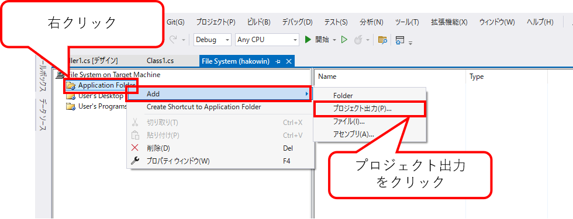
Task: Choose プロジェクト出力(P)... in submenu
Action: [369, 109]
